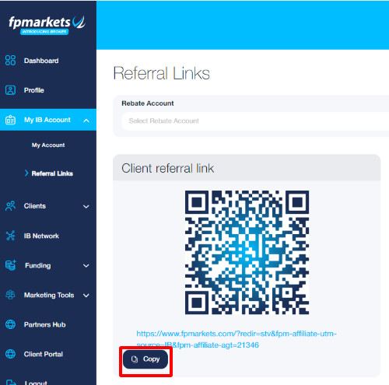
Task: Click the Dashboard grid icon
Action: [x=10, y=61]
